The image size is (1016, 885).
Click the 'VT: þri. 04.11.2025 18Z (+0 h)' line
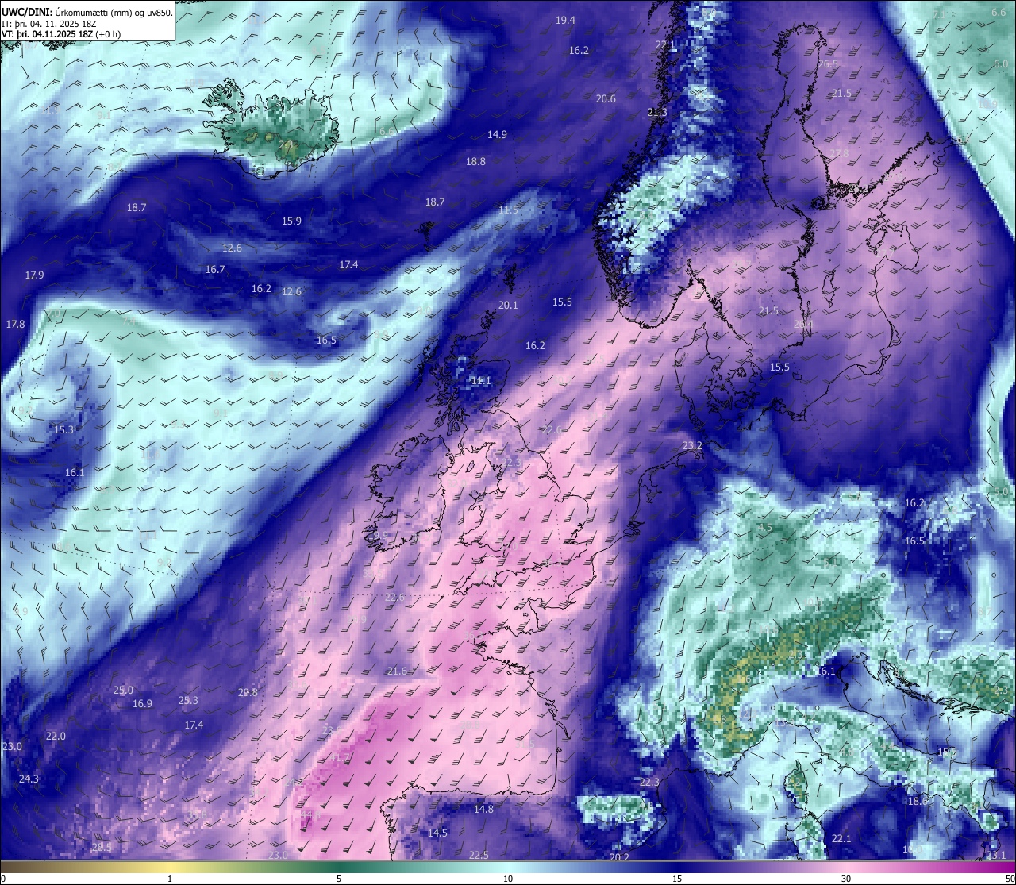coord(61,34)
